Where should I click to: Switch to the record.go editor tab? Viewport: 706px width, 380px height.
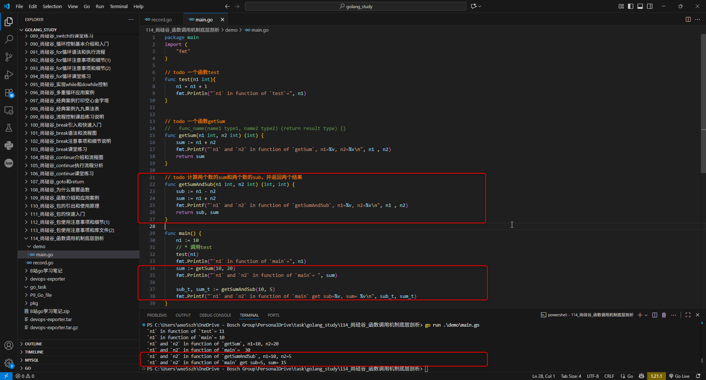[x=161, y=20]
